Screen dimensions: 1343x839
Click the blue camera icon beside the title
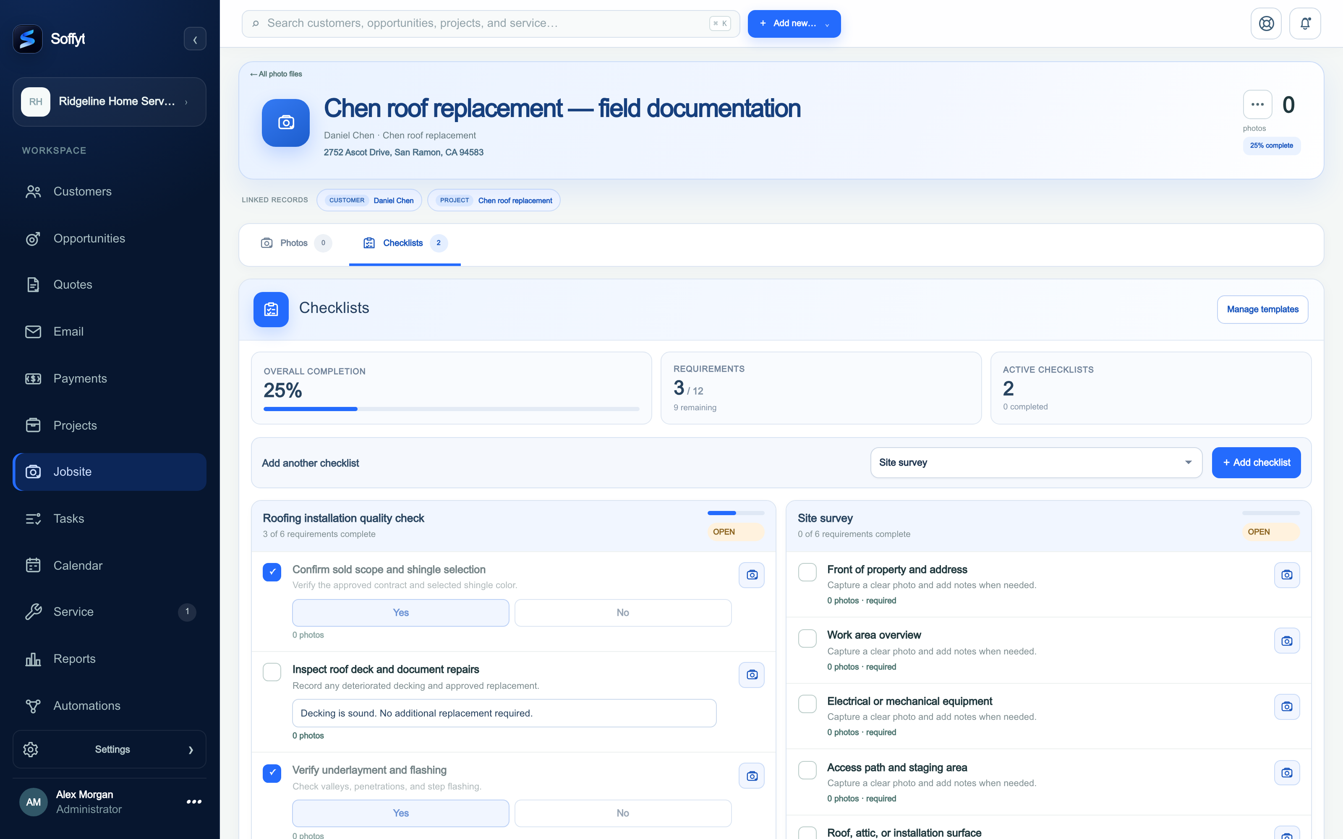click(286, 122)
